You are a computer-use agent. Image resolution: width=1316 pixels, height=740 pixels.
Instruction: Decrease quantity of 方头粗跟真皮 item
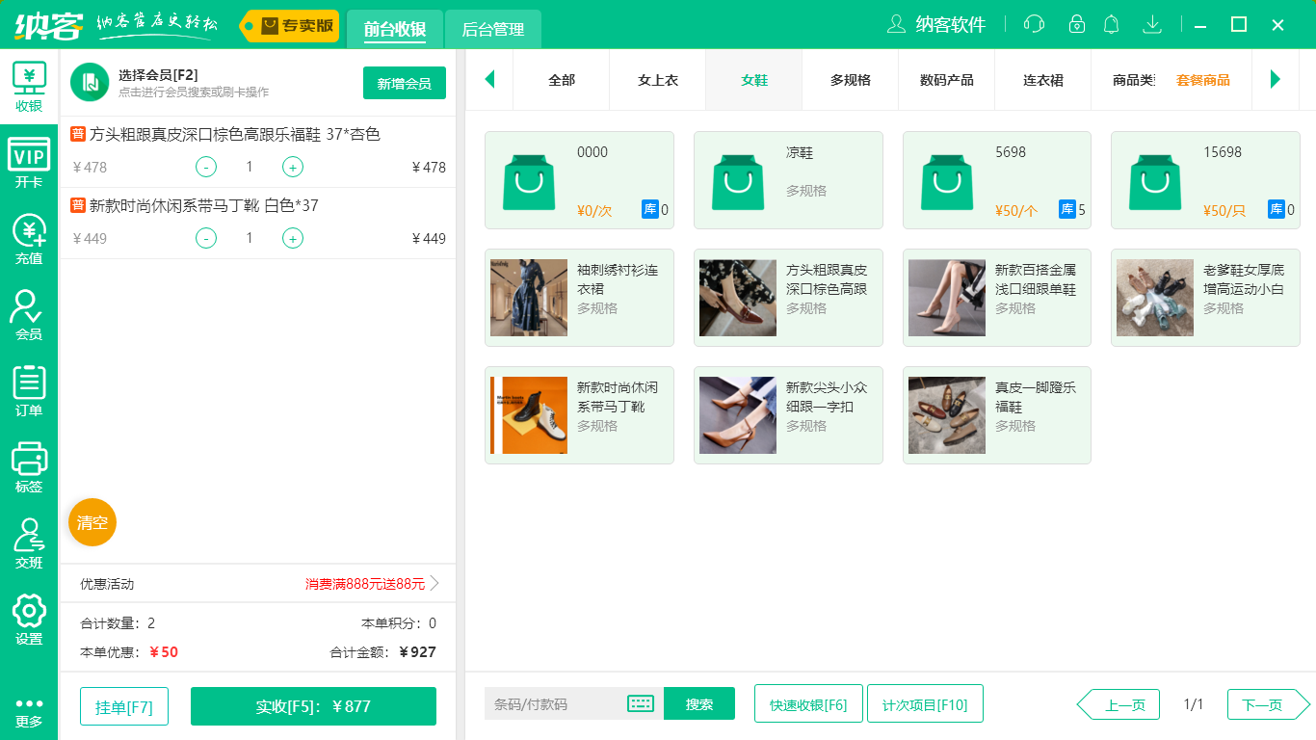tap(206, 167)
